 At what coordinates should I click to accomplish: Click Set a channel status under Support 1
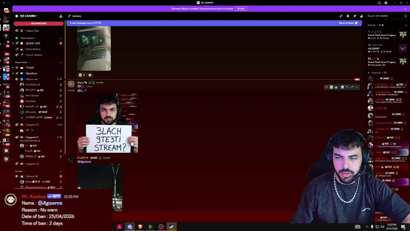pos(30,141)
